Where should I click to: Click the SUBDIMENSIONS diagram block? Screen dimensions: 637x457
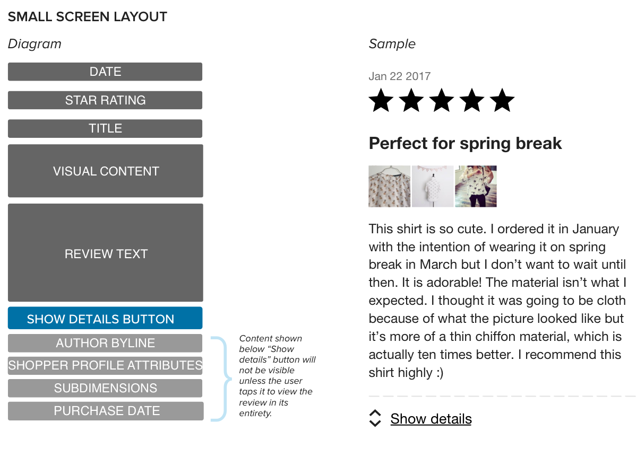(x=105, y=388)
